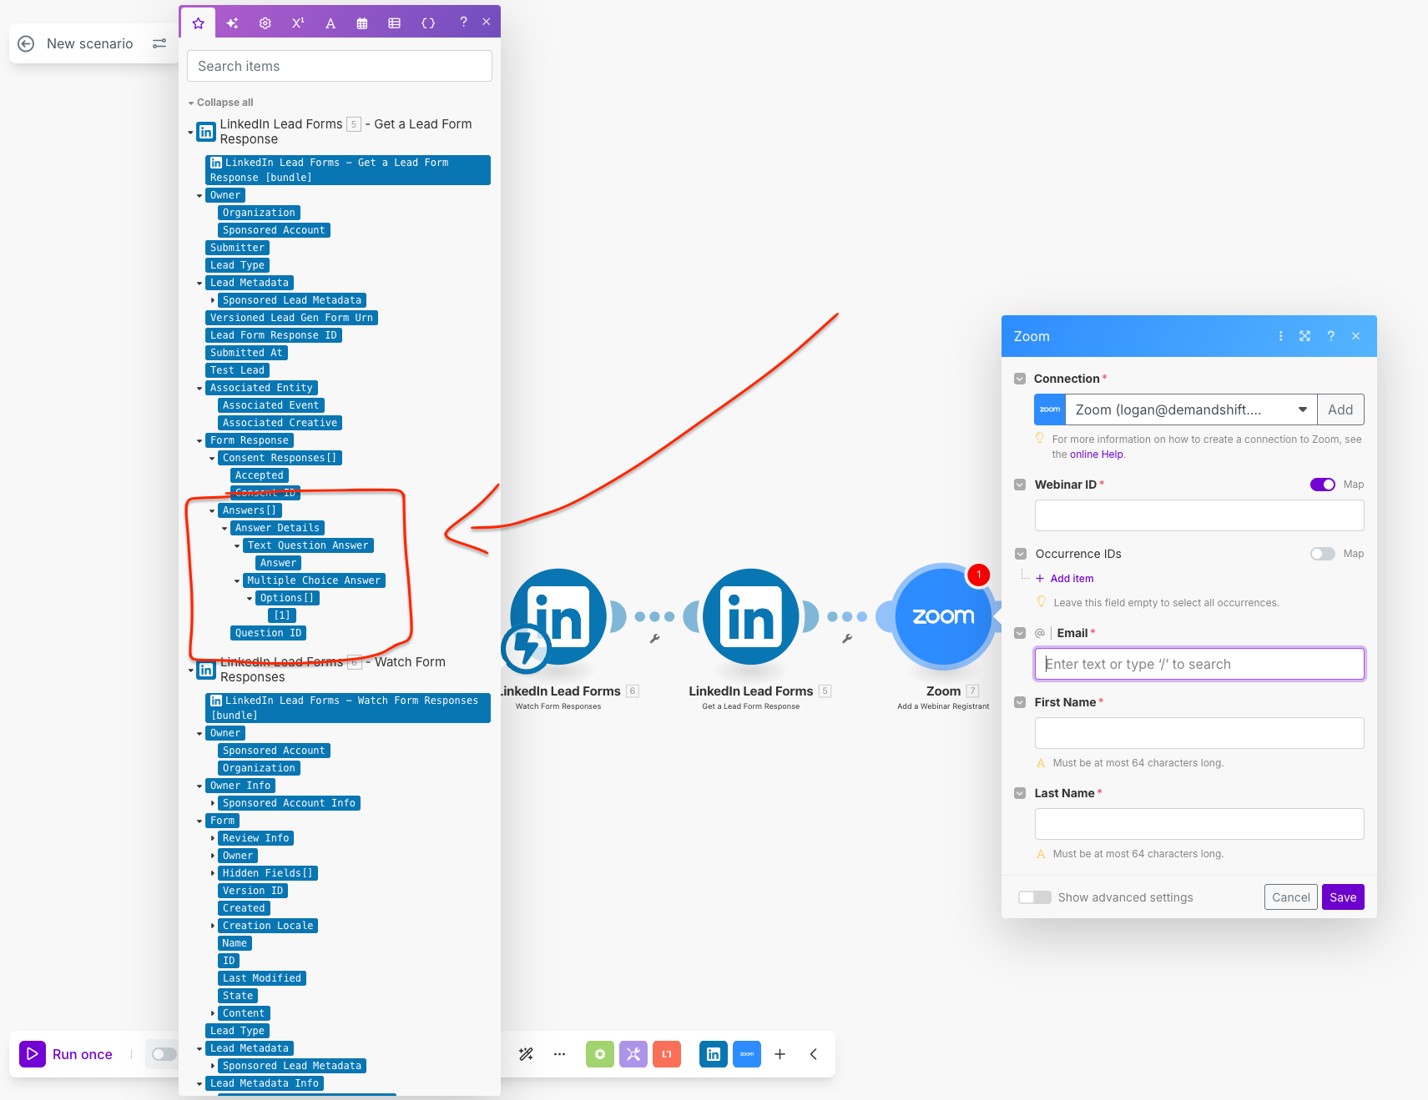Switch to the general functions gear tab

click(x=265, y=23)
